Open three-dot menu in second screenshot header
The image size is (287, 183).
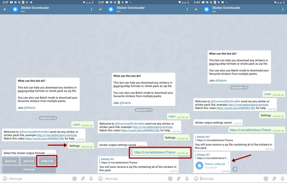click(x=187, y=9)
